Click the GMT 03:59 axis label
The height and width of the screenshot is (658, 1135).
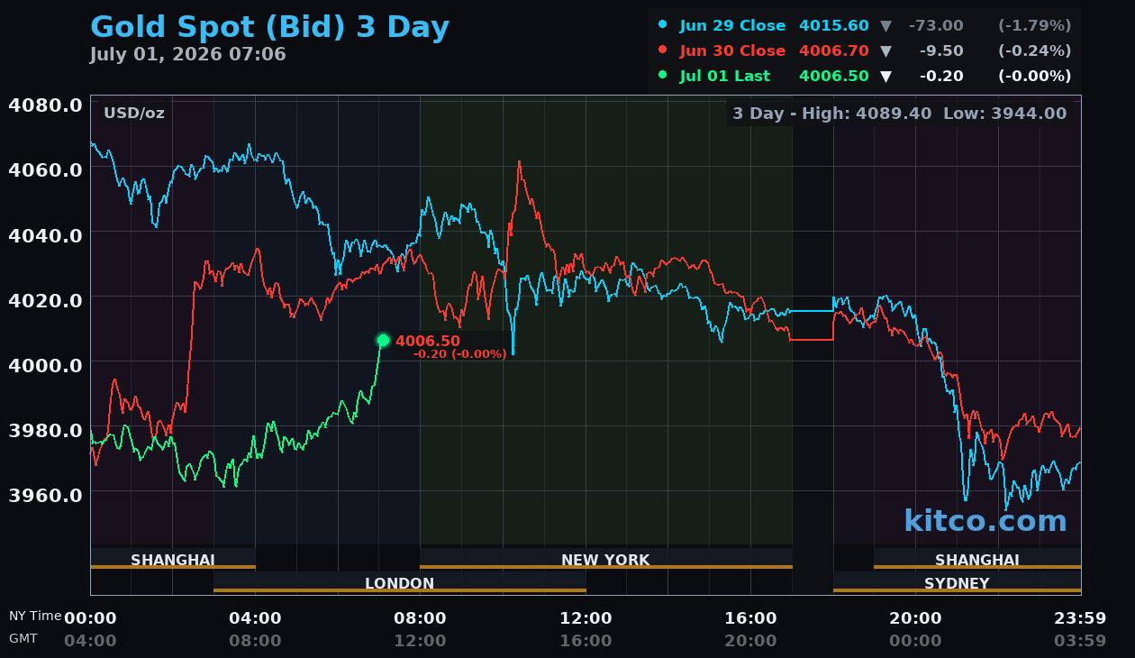pyautogui.click(x=1081, y=641)
